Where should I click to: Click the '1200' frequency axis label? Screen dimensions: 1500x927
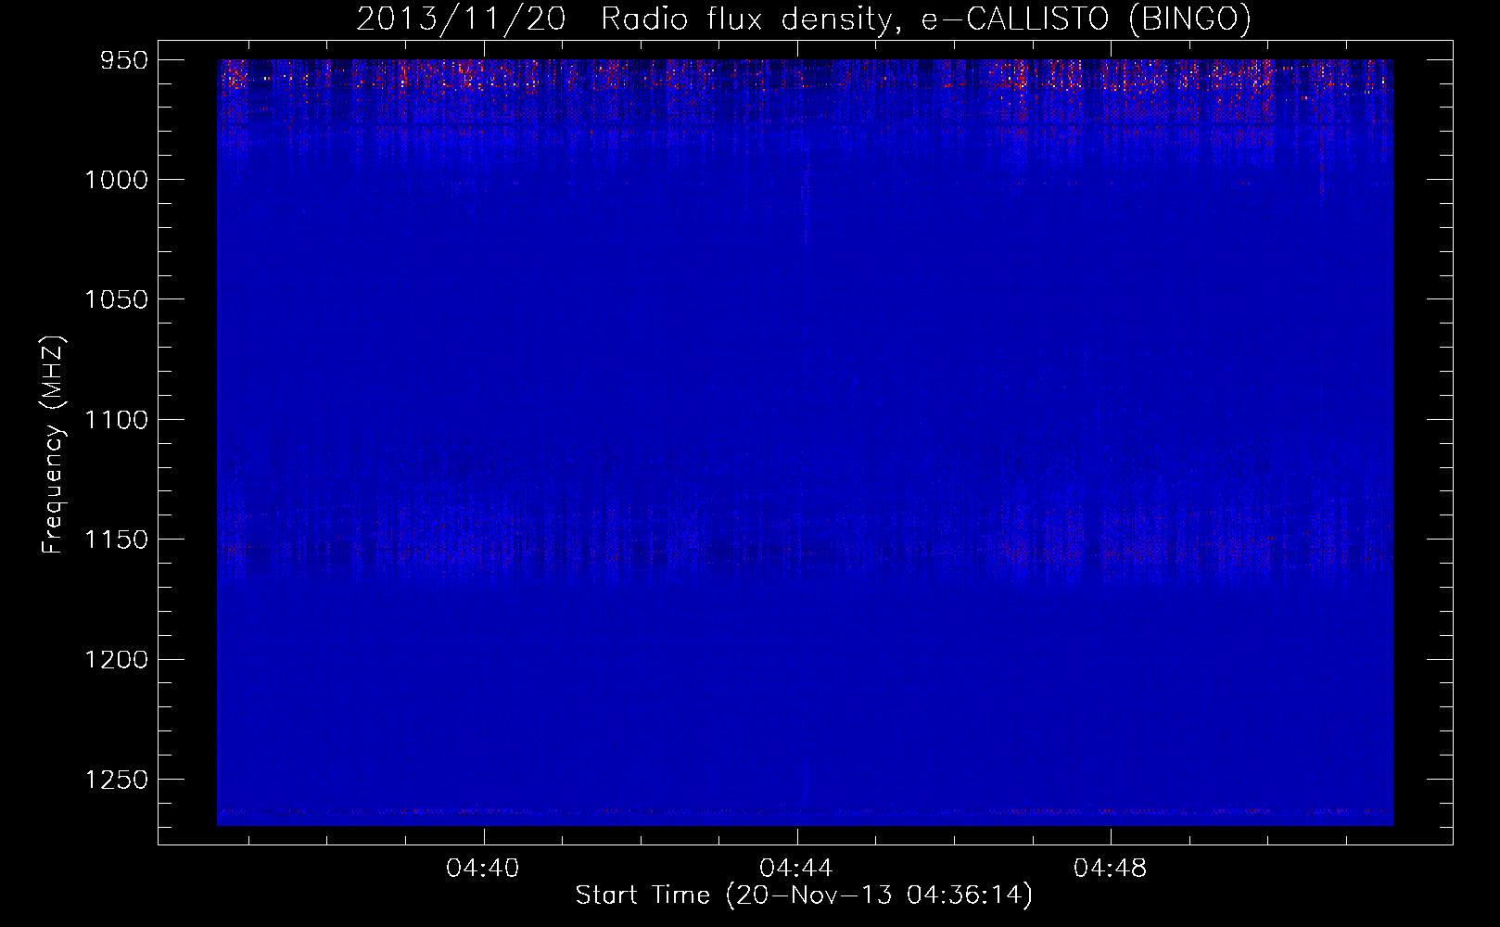coord(116,659)
